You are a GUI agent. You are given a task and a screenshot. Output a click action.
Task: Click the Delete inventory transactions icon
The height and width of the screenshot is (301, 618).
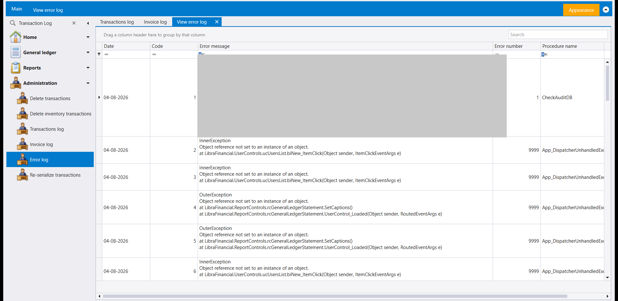click(22, 114)
